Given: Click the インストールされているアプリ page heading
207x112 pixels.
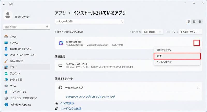Looking at the screenshot, I should coord(99,13).
